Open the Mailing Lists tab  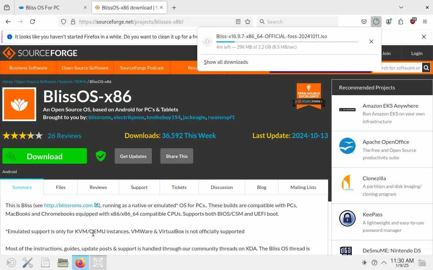303,187
